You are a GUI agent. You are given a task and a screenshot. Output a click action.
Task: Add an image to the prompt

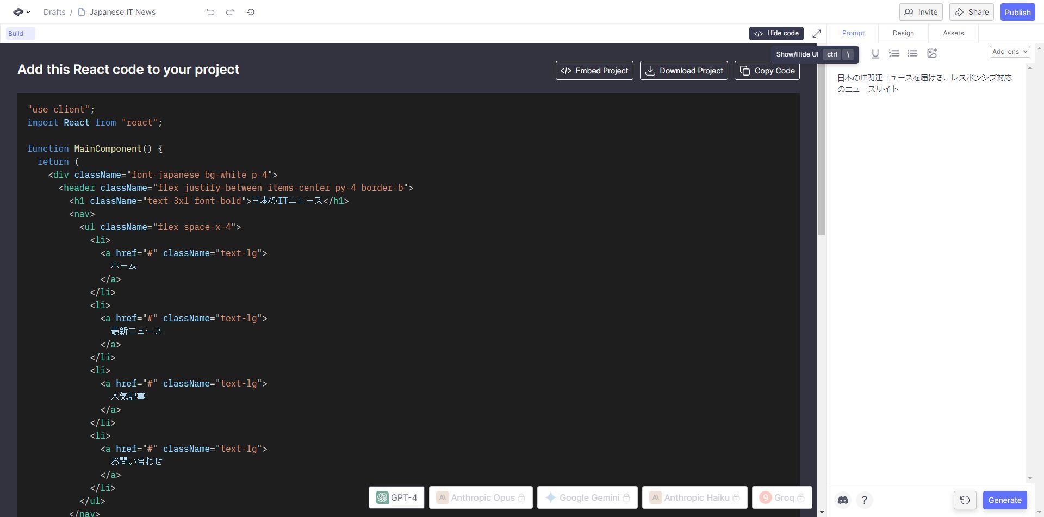pos(932,53)
